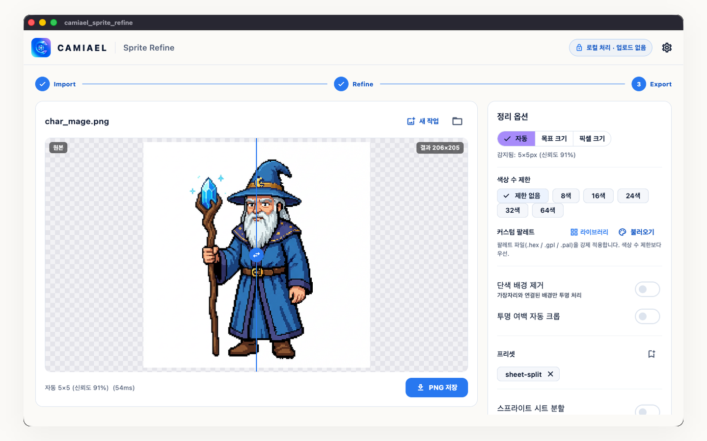Click the wizard sprite preview image
The width and height of the screenshot is (707, 441).
click(256, 255)
